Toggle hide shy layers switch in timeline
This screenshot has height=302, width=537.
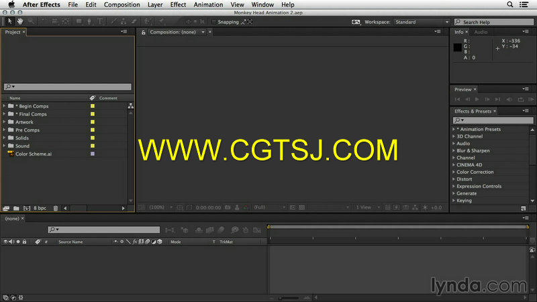click(x=199, y=230)
